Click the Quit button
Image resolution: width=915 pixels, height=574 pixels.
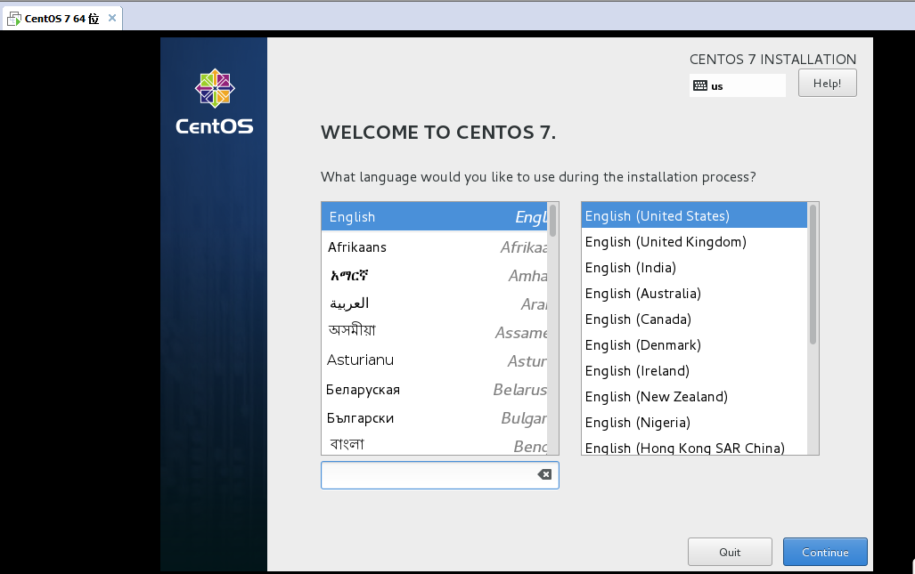pyautogui.click(x=730, y=552)
